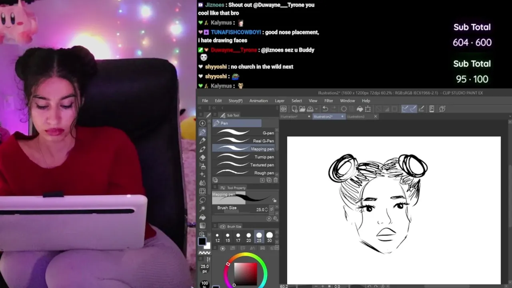Image resolution: width=512 pixels, height=288 pixels.
Task: Create a new canvas from the command bar
Action: click(294, 109)
